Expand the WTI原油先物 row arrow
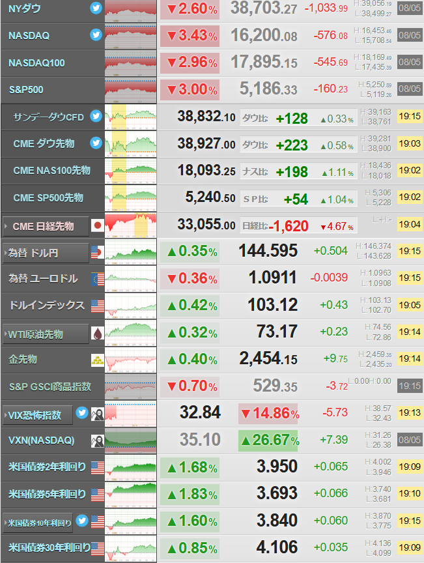 click(6, 334)
